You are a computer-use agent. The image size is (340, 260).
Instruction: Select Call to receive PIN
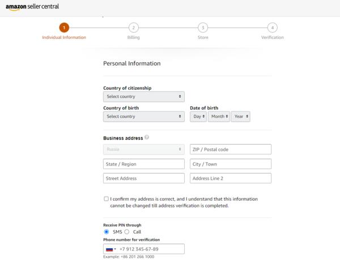coord(127,232)
